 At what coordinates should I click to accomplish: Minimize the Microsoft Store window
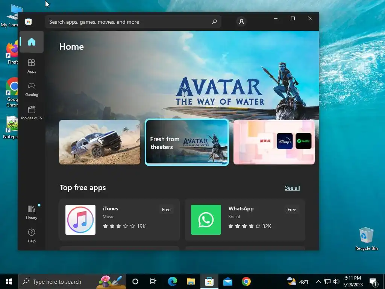click(x=276, y=18)
